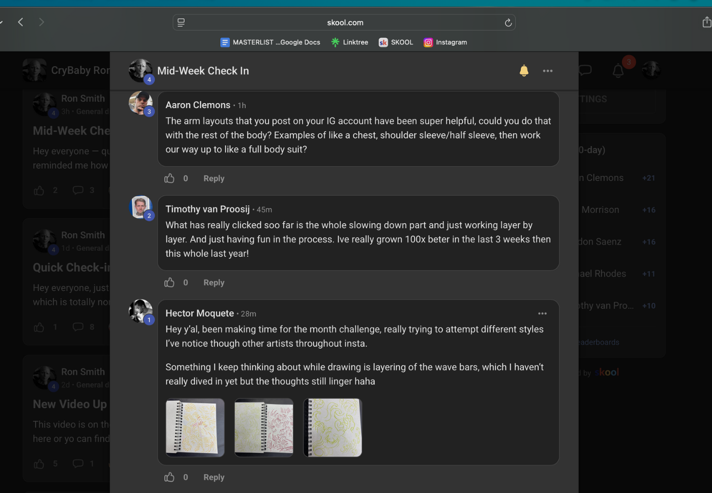
Task: Click the skool.com address field
Action: coord(344,22)
